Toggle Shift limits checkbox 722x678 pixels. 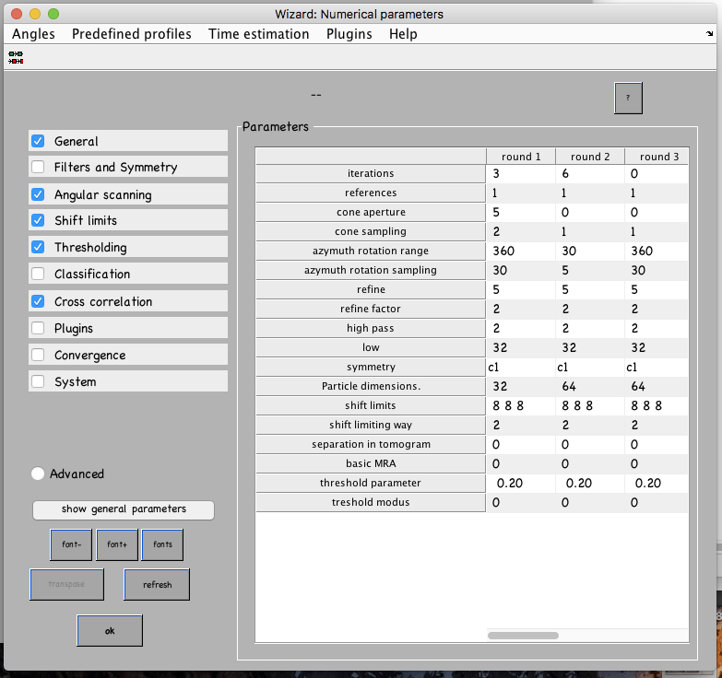(38, 220)
